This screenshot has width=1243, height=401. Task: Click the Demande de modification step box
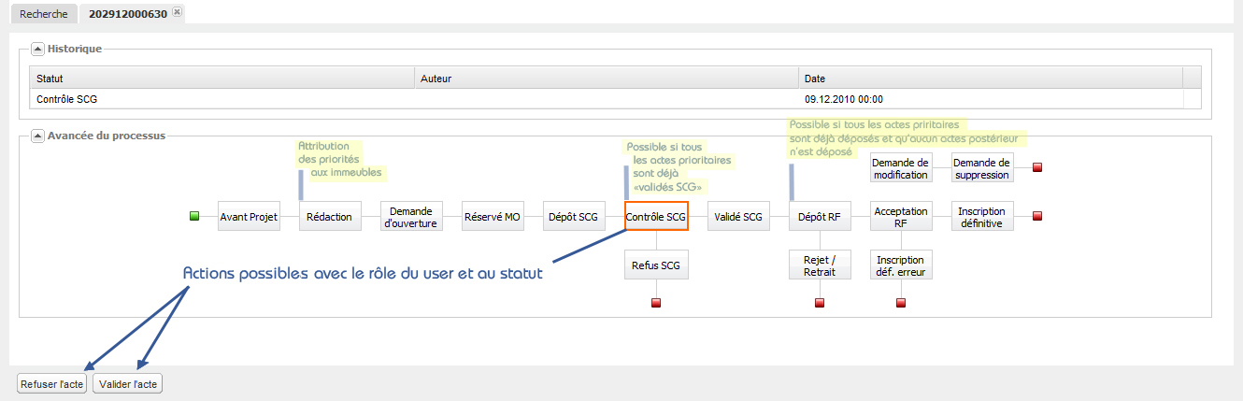(901, 168)
